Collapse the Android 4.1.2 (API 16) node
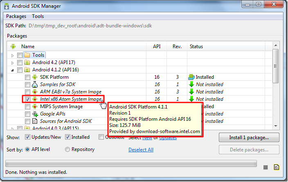Screen dimensions: 288x182 click(x=12, y=70)
